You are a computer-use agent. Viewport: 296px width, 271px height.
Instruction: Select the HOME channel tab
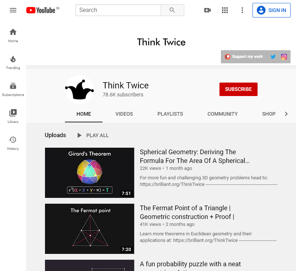(84, 114)
